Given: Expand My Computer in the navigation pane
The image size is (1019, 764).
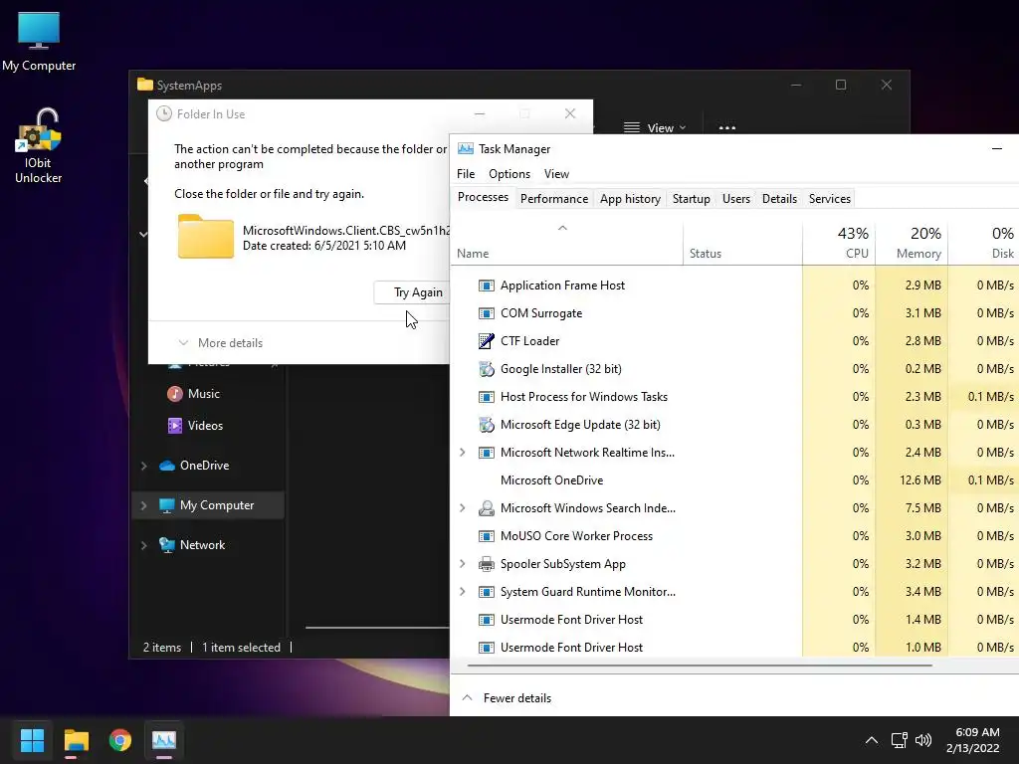Looking at the screenshot, I should pyautogui.click(x=143, y=505).
